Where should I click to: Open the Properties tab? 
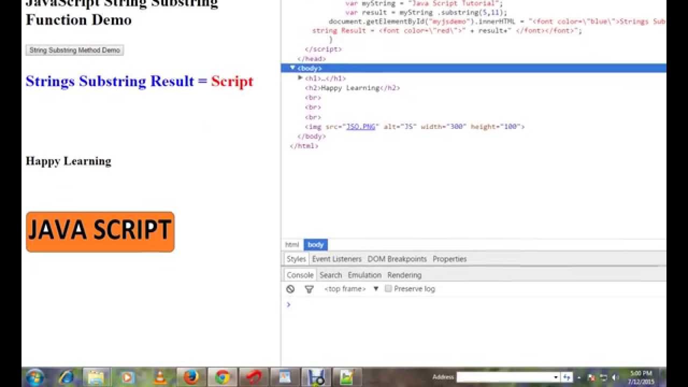coord(450,259)
